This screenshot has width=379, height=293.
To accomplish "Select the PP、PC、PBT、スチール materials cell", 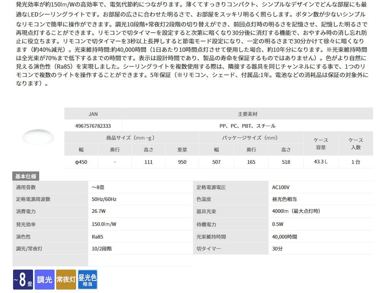I will pyautogui.click(x=247, y=126).
